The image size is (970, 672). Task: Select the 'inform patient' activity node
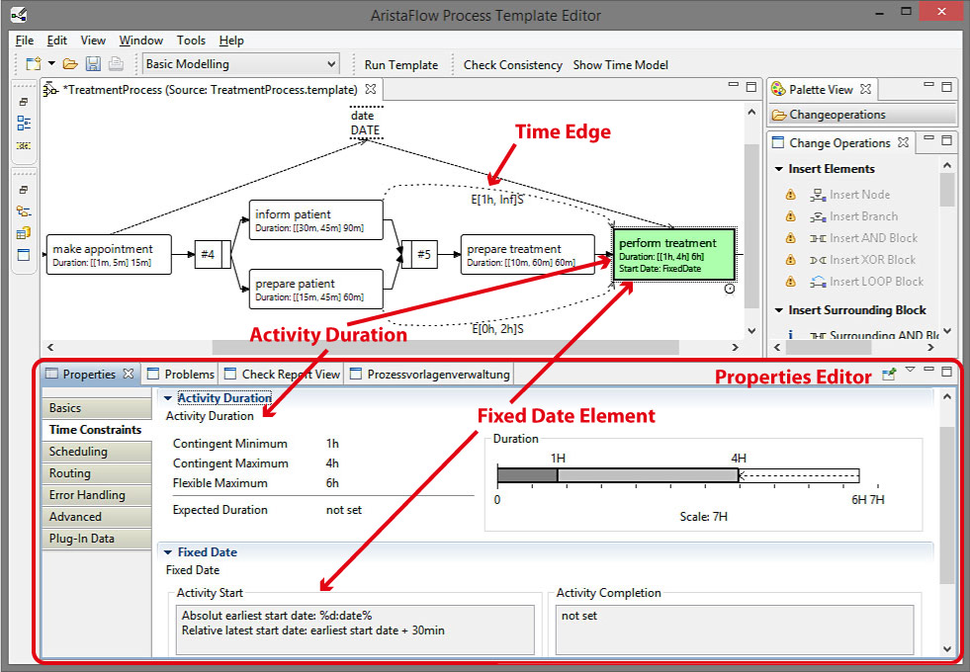pos(316,220)
